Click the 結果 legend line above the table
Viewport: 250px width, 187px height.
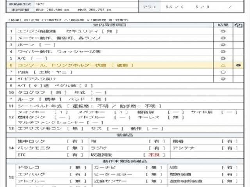(x=68, y=20)
